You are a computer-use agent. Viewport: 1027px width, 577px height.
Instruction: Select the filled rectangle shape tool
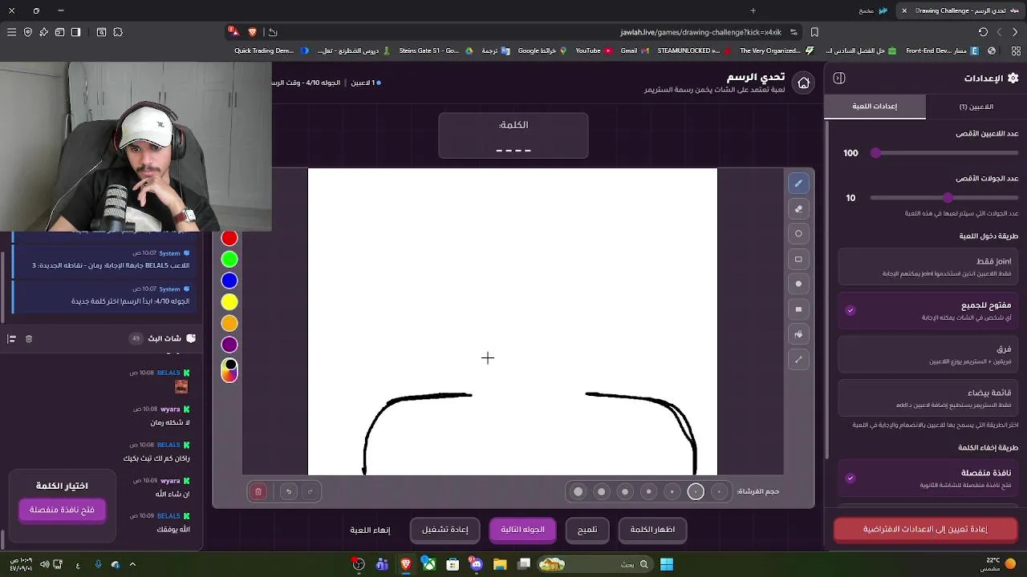(798, 309)
